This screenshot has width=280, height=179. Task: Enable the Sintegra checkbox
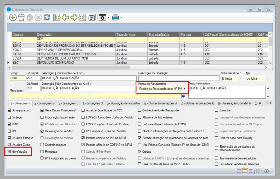[x=10, y=118]
